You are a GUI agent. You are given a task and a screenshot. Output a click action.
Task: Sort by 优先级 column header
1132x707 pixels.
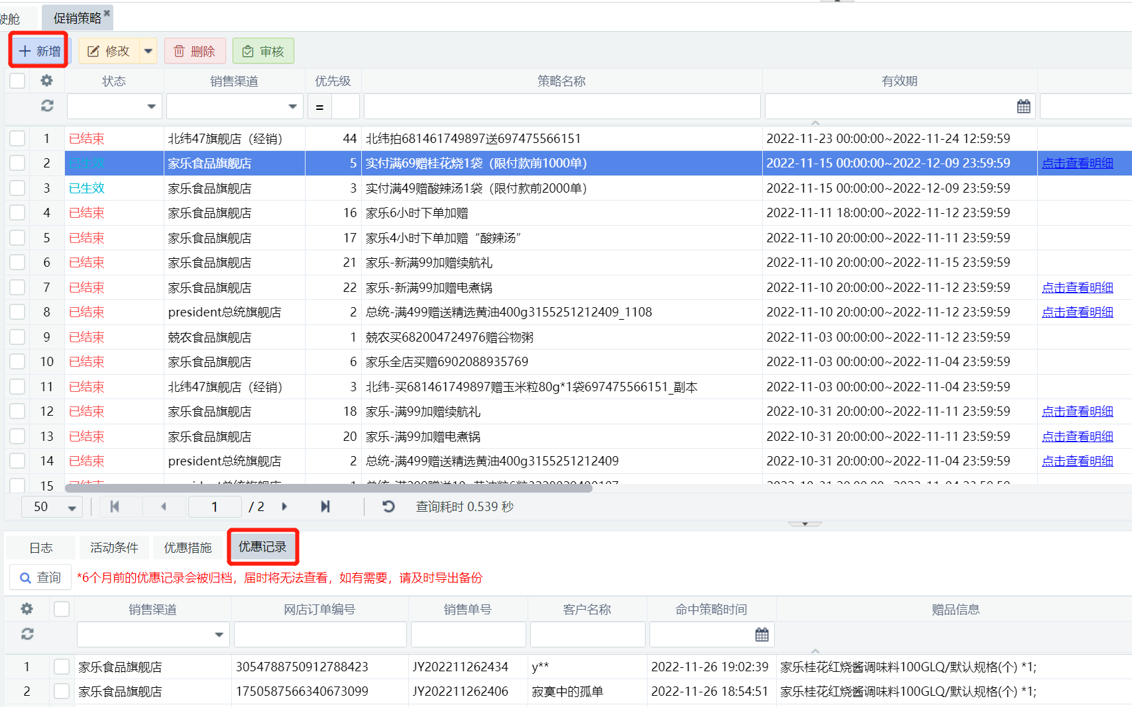coord(333,81)
